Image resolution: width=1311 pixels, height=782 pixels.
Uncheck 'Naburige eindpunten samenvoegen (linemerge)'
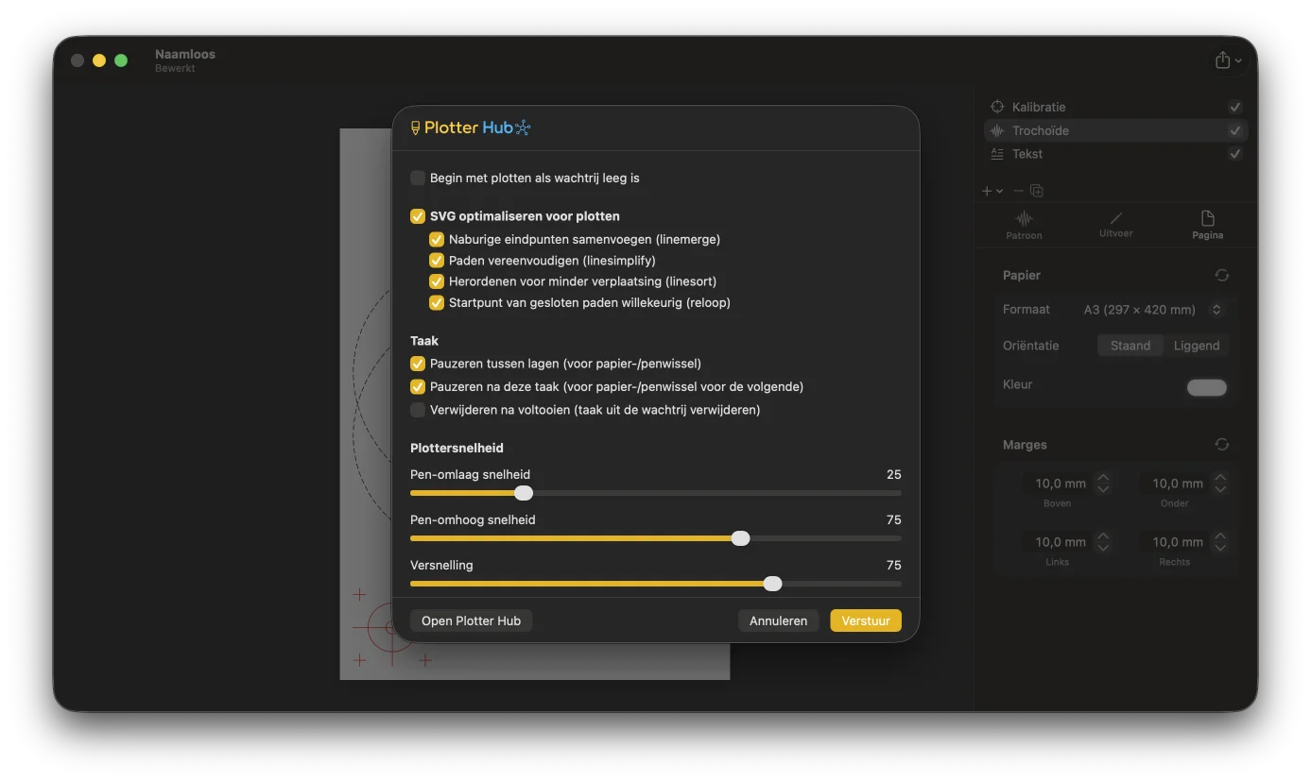tap(437, 240)
